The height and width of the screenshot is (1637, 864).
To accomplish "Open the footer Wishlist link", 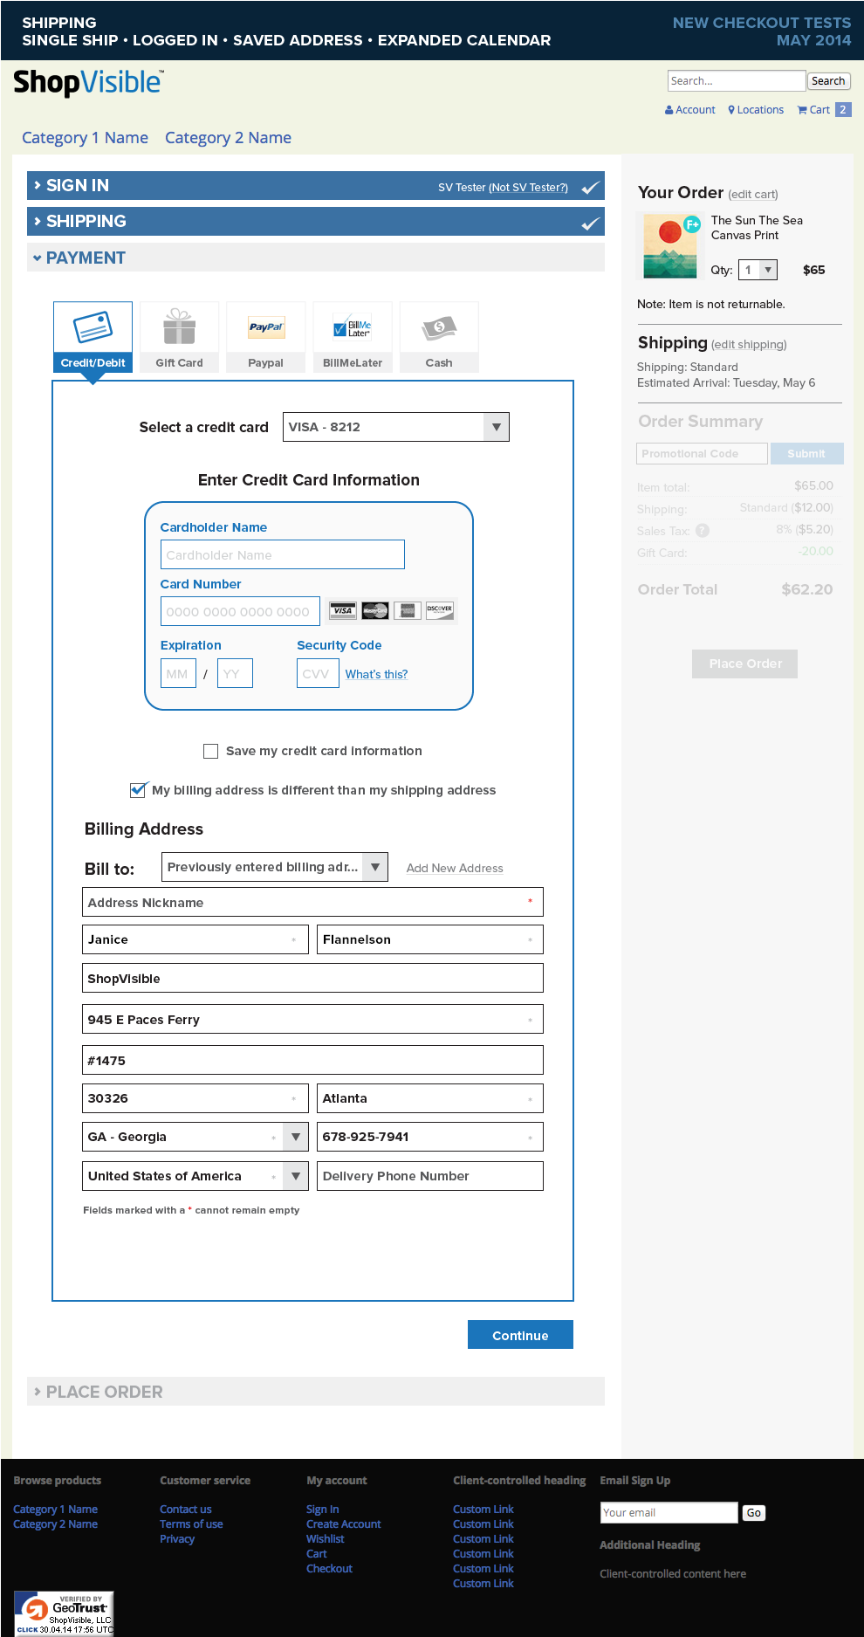I will point(326,1538).
